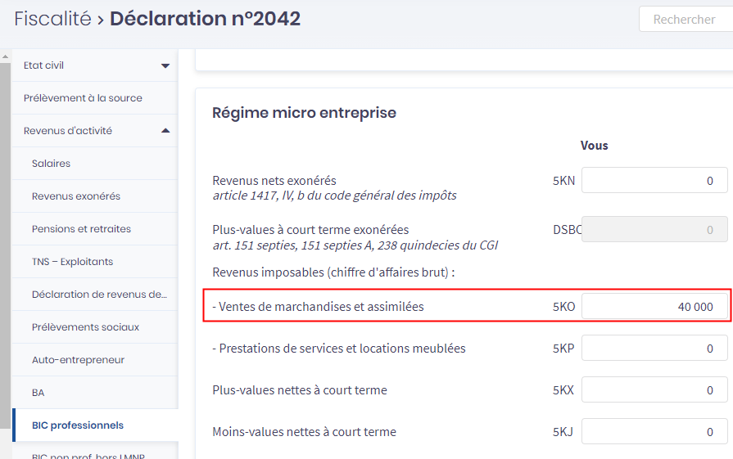
Task: Collapse the Revenus d'activité section arrow
Action: point(165,131)
